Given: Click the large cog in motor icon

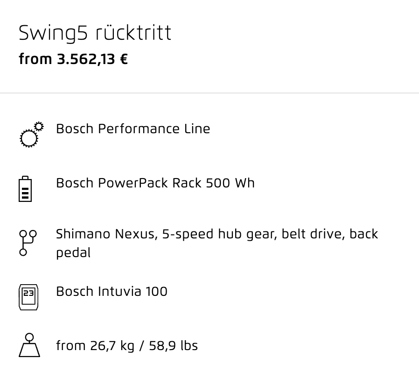Looking at the screenshot, I should (29, 138).
